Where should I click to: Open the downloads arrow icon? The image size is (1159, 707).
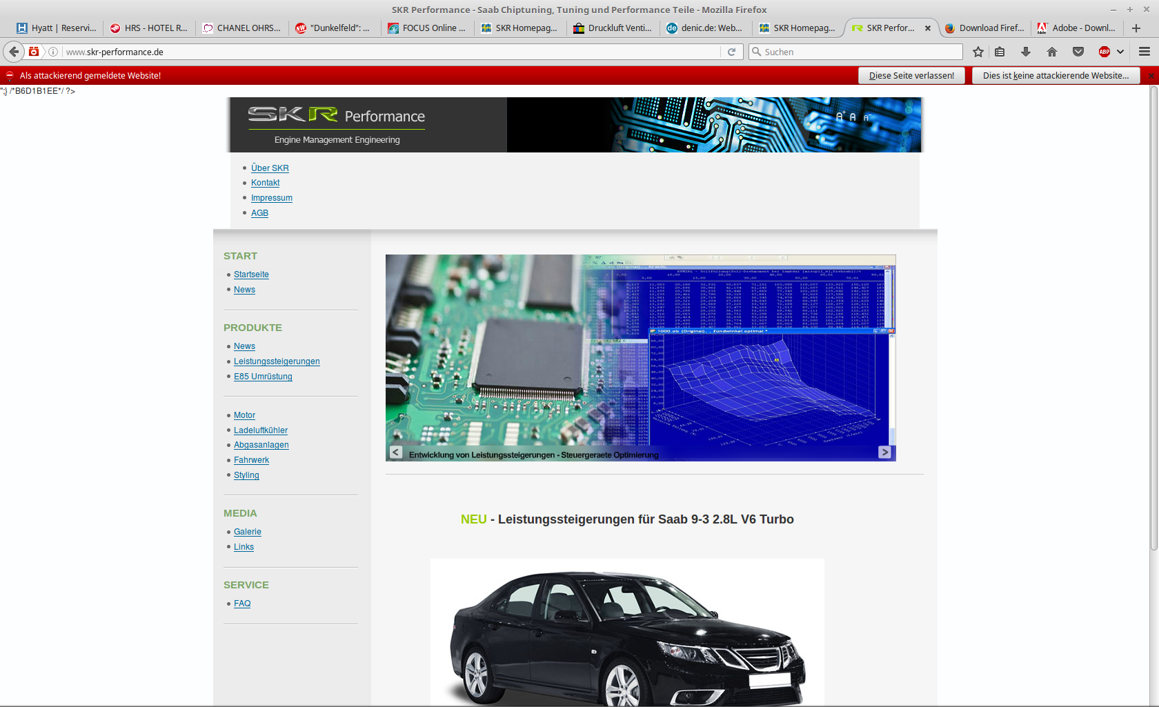click(x=1026, y=52)
